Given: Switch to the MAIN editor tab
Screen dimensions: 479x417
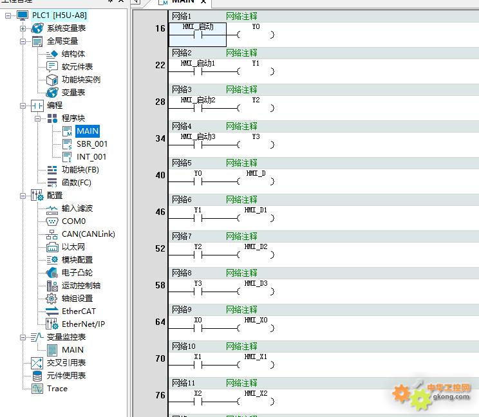Looking at the screenshot, I should tap(183, 2).
